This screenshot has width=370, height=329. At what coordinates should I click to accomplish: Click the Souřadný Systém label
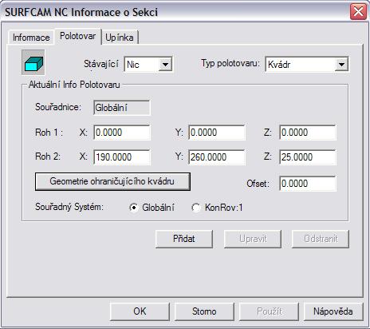tap(69, 207)
